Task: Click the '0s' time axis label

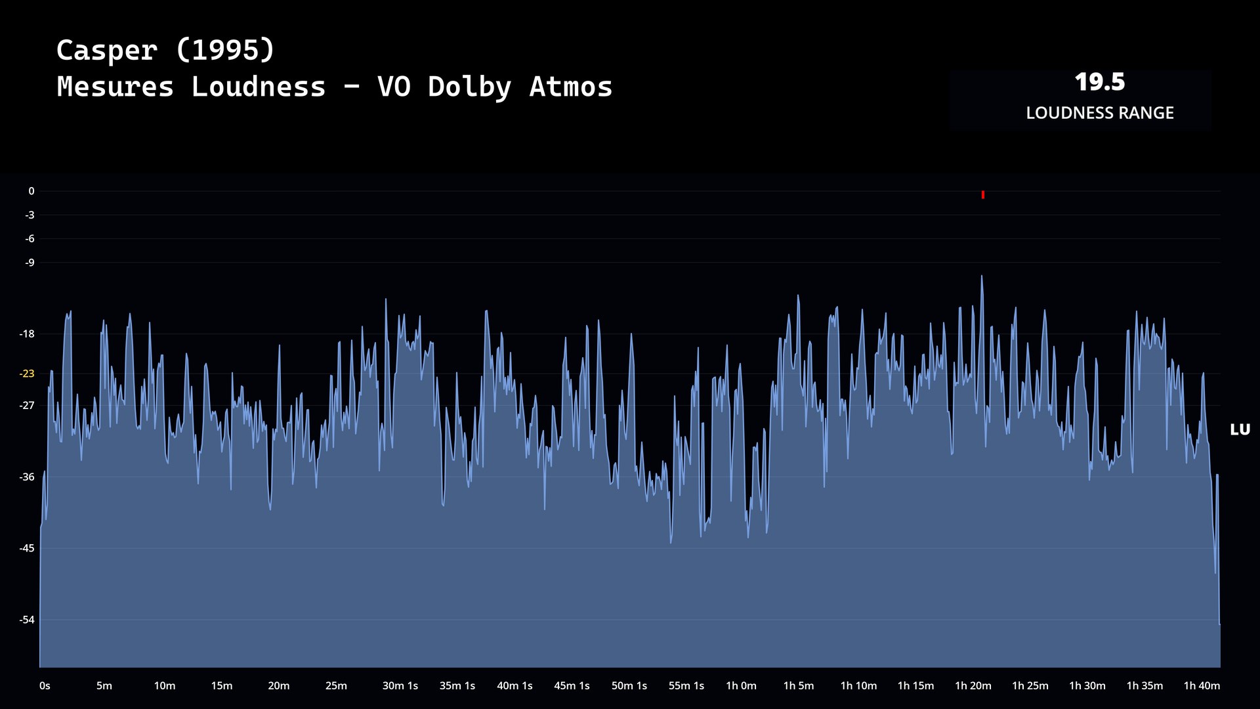Action: point(45,686)
